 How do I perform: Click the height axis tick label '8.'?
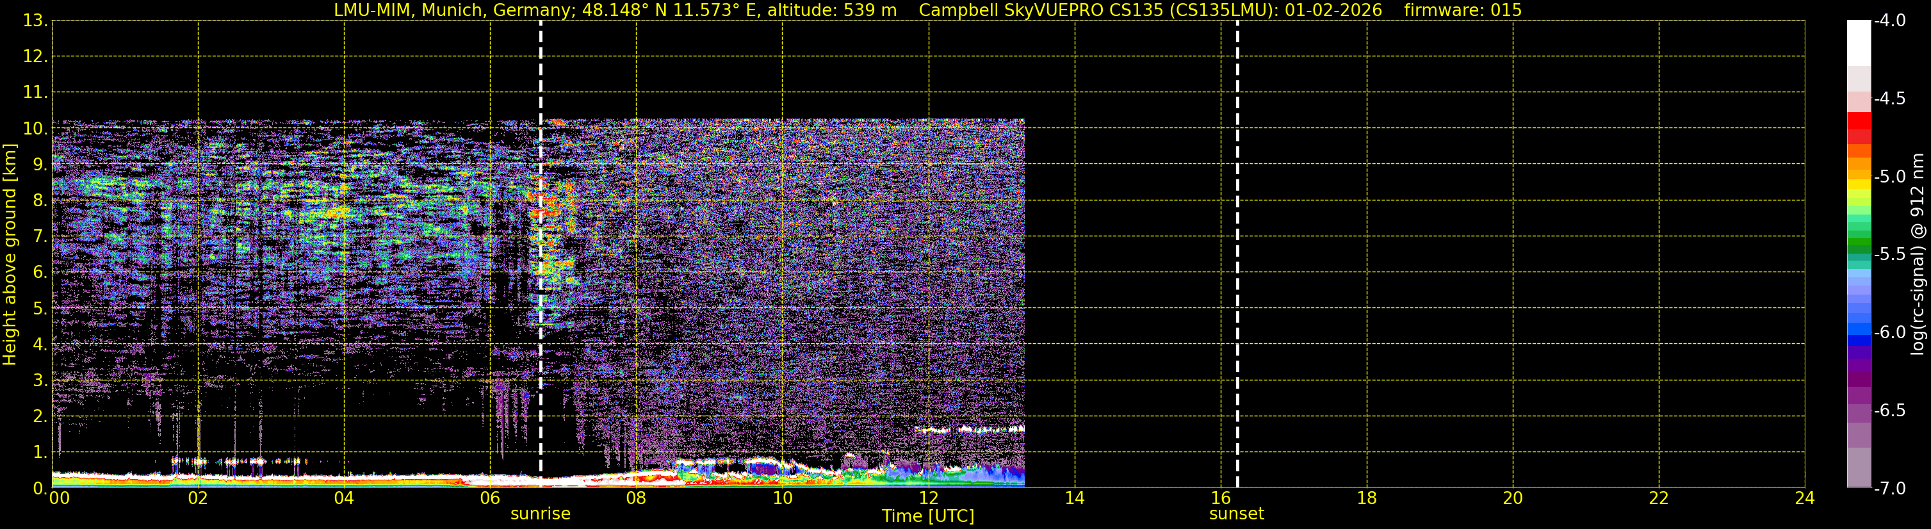coord(40,201)
